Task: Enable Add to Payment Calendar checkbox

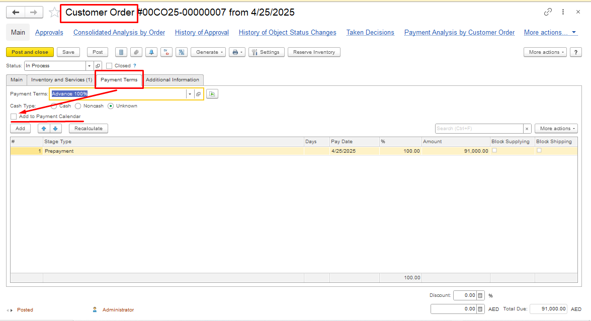Action: click(x=14, y=117)
